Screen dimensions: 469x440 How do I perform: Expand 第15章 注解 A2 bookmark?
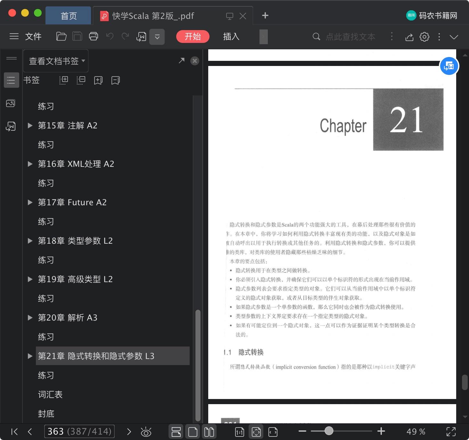[x=30, y=126]
